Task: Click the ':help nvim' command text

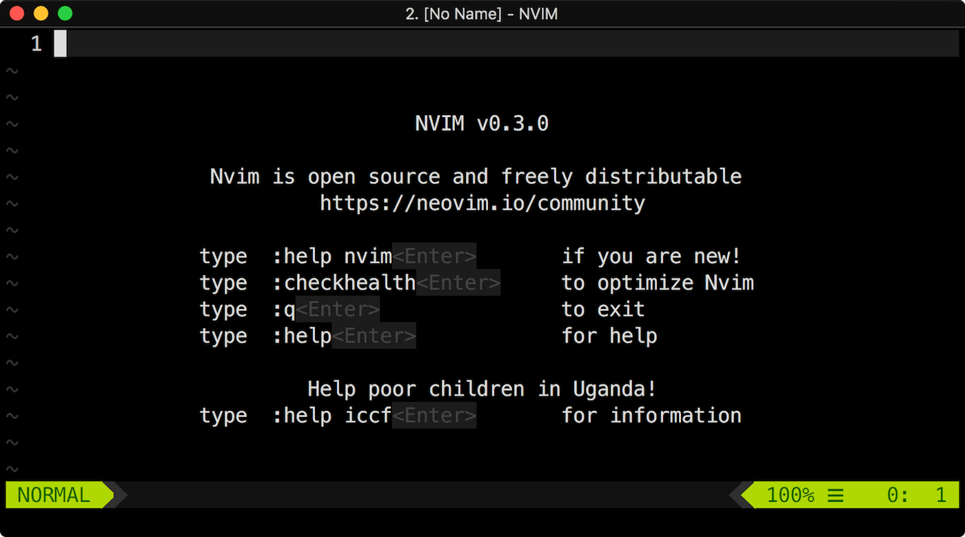Action: point(332,256)
